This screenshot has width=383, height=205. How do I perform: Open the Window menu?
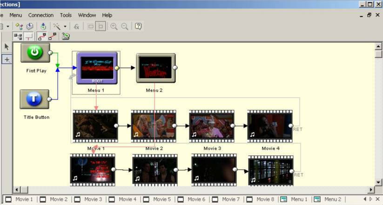[87, 15]
